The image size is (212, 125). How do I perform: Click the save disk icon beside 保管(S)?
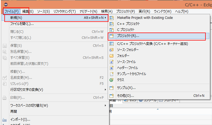click(5, 46)
